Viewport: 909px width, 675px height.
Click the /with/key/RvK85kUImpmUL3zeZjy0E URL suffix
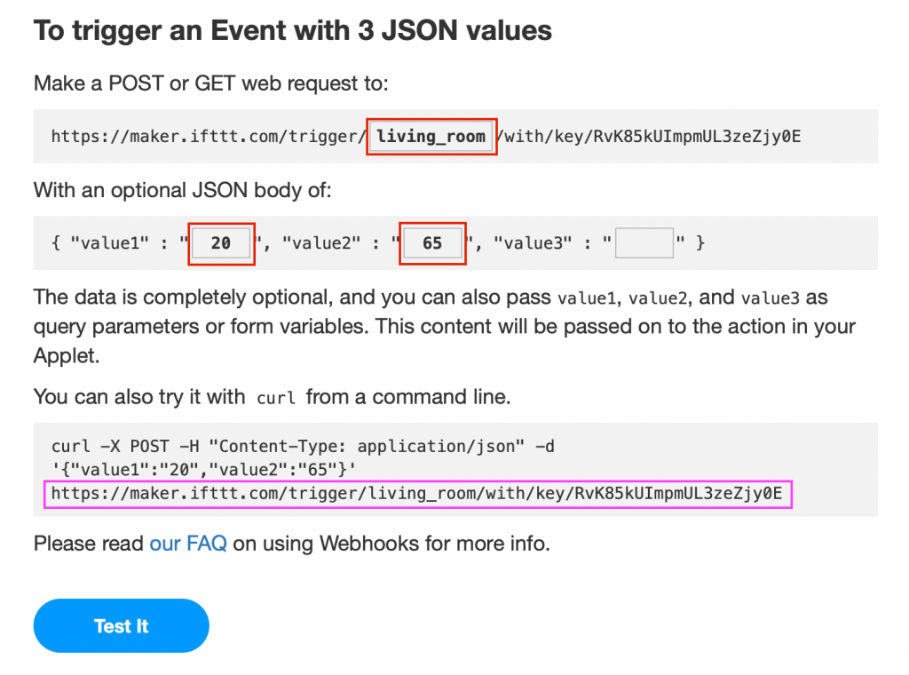(x=649, y=136)
